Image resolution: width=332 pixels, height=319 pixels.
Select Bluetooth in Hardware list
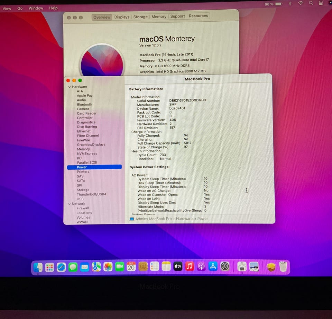tap(84, 104)
